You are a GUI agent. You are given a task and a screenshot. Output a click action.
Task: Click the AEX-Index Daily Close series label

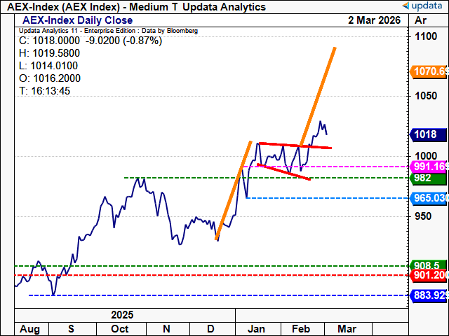coord(74,20)
